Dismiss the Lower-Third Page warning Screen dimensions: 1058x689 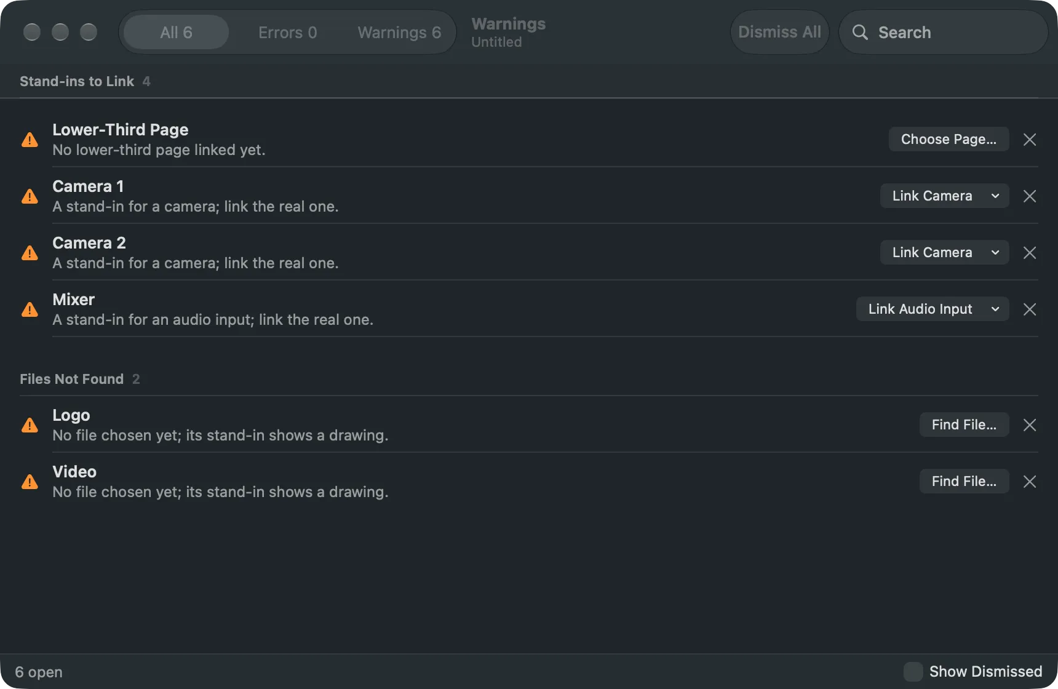1030,140
